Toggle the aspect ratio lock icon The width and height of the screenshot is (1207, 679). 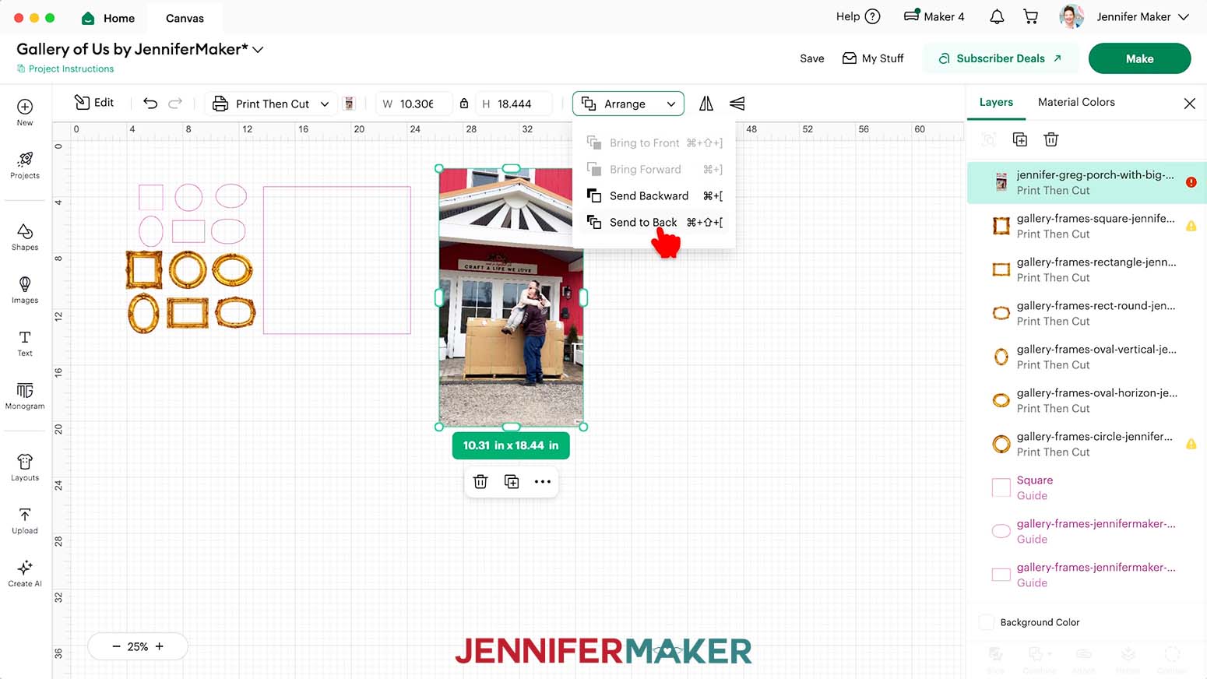[464, 104]
